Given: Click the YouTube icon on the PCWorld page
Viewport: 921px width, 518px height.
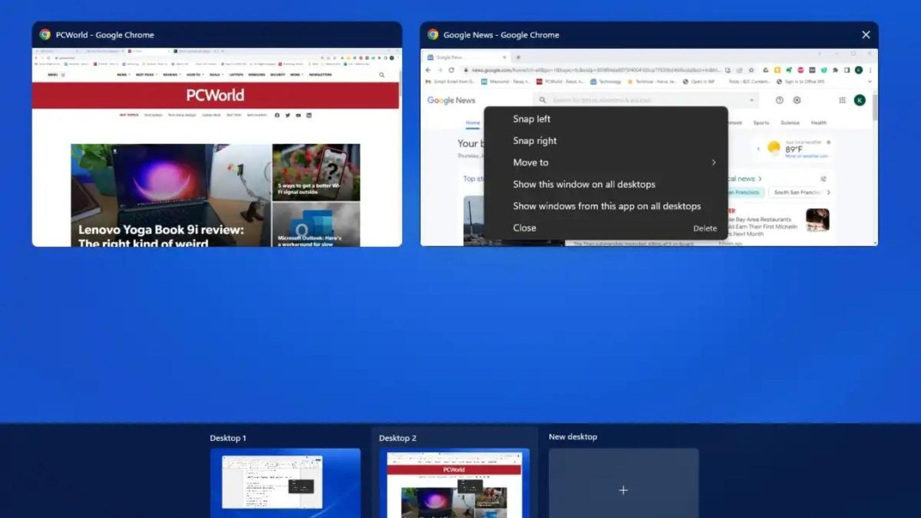Looking at the screenshot, I should (x=298, y=115).
